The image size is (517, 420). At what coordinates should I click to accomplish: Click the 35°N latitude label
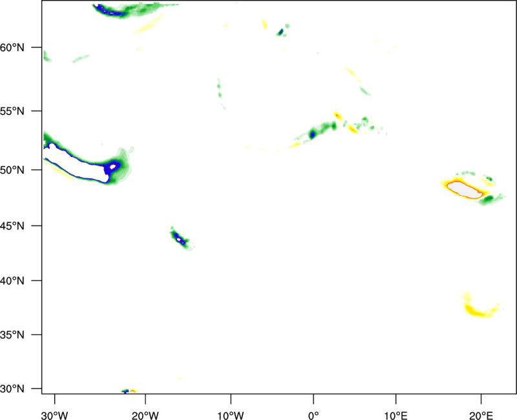12,335
